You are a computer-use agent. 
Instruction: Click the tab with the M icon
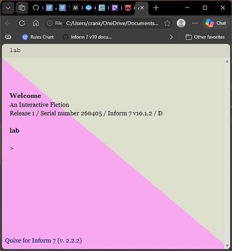click(75, 8)
